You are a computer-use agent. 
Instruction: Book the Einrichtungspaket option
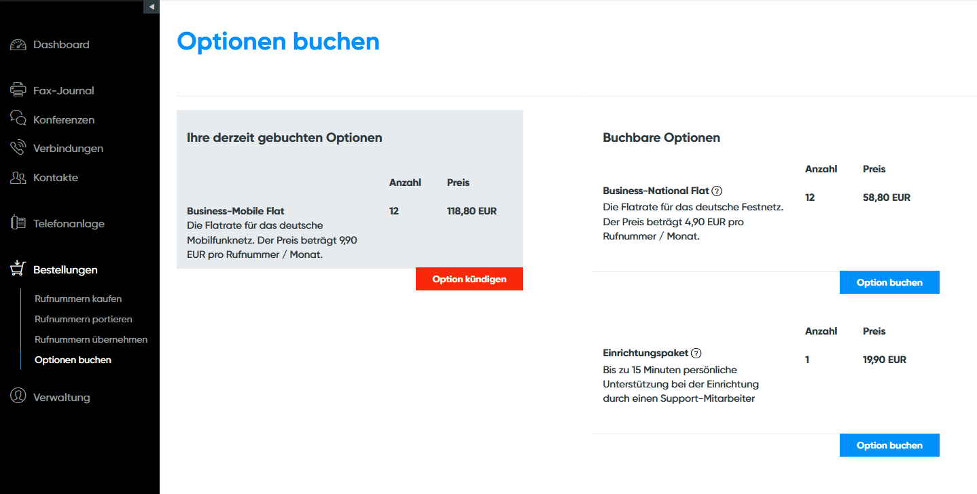889,445
